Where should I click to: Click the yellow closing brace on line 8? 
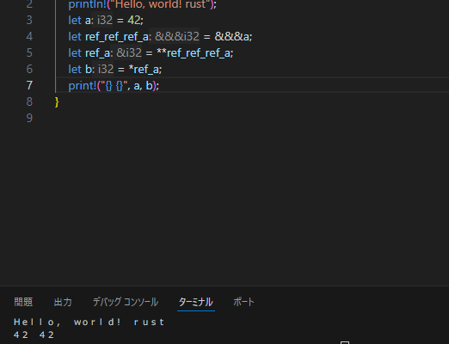(57, 102)
